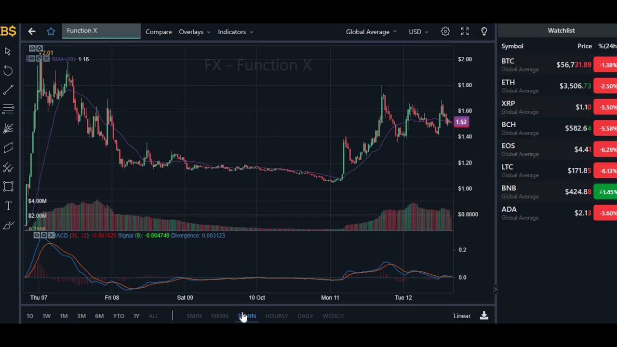Choose the fan lines drawing tool
The width and height of the screenshot is (617, 347).
point(8,129)
